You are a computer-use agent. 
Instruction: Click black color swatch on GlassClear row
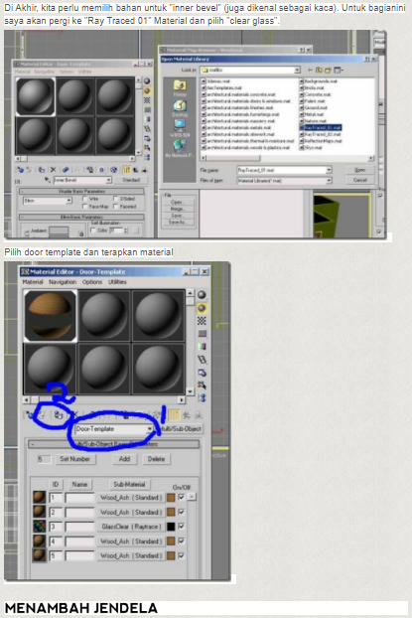click(171, 527)
